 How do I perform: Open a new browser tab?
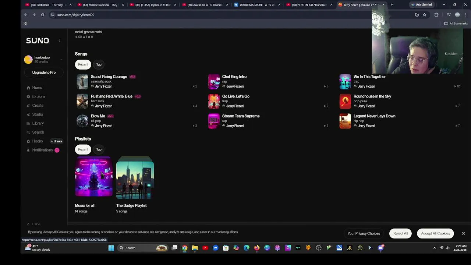click(x=392, y=5)
